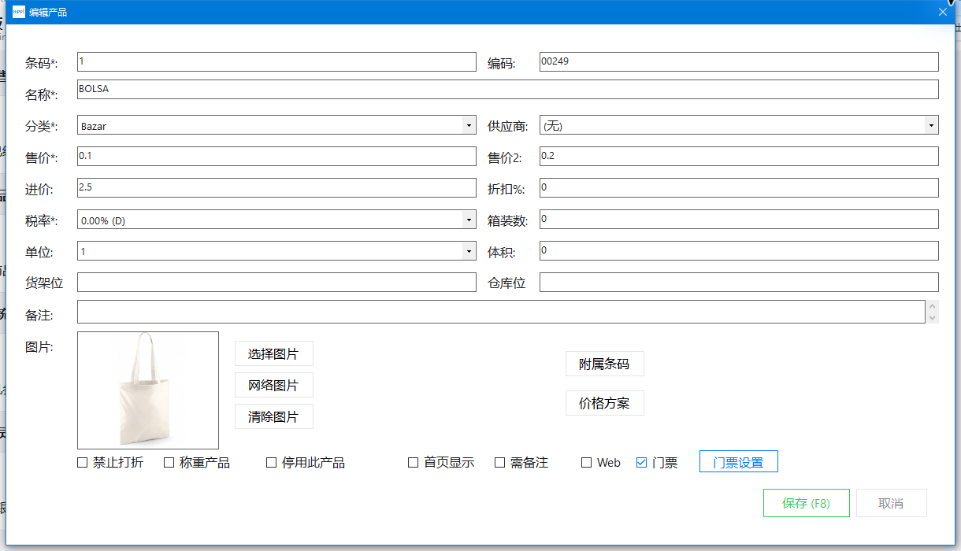Open the 分类 dropdown showing Bazar

click(276, 125)
